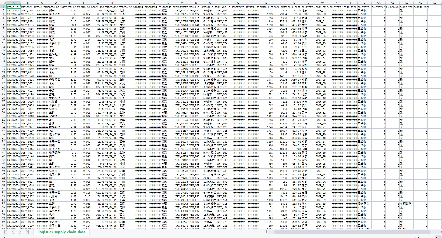The width and height of the screenshot is (442, 238).
Task: Select cell CUST_9317
Action: click(x=28, y=32)
